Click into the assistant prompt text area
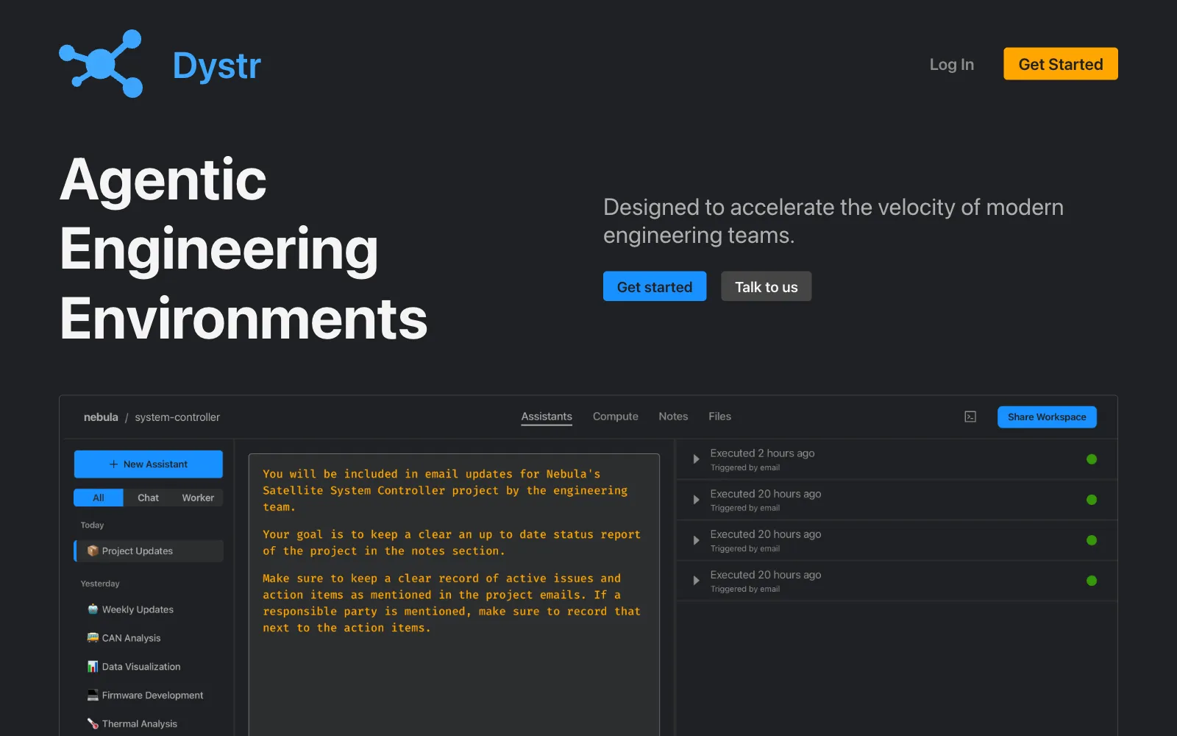1177x736 pixels. 454,595
